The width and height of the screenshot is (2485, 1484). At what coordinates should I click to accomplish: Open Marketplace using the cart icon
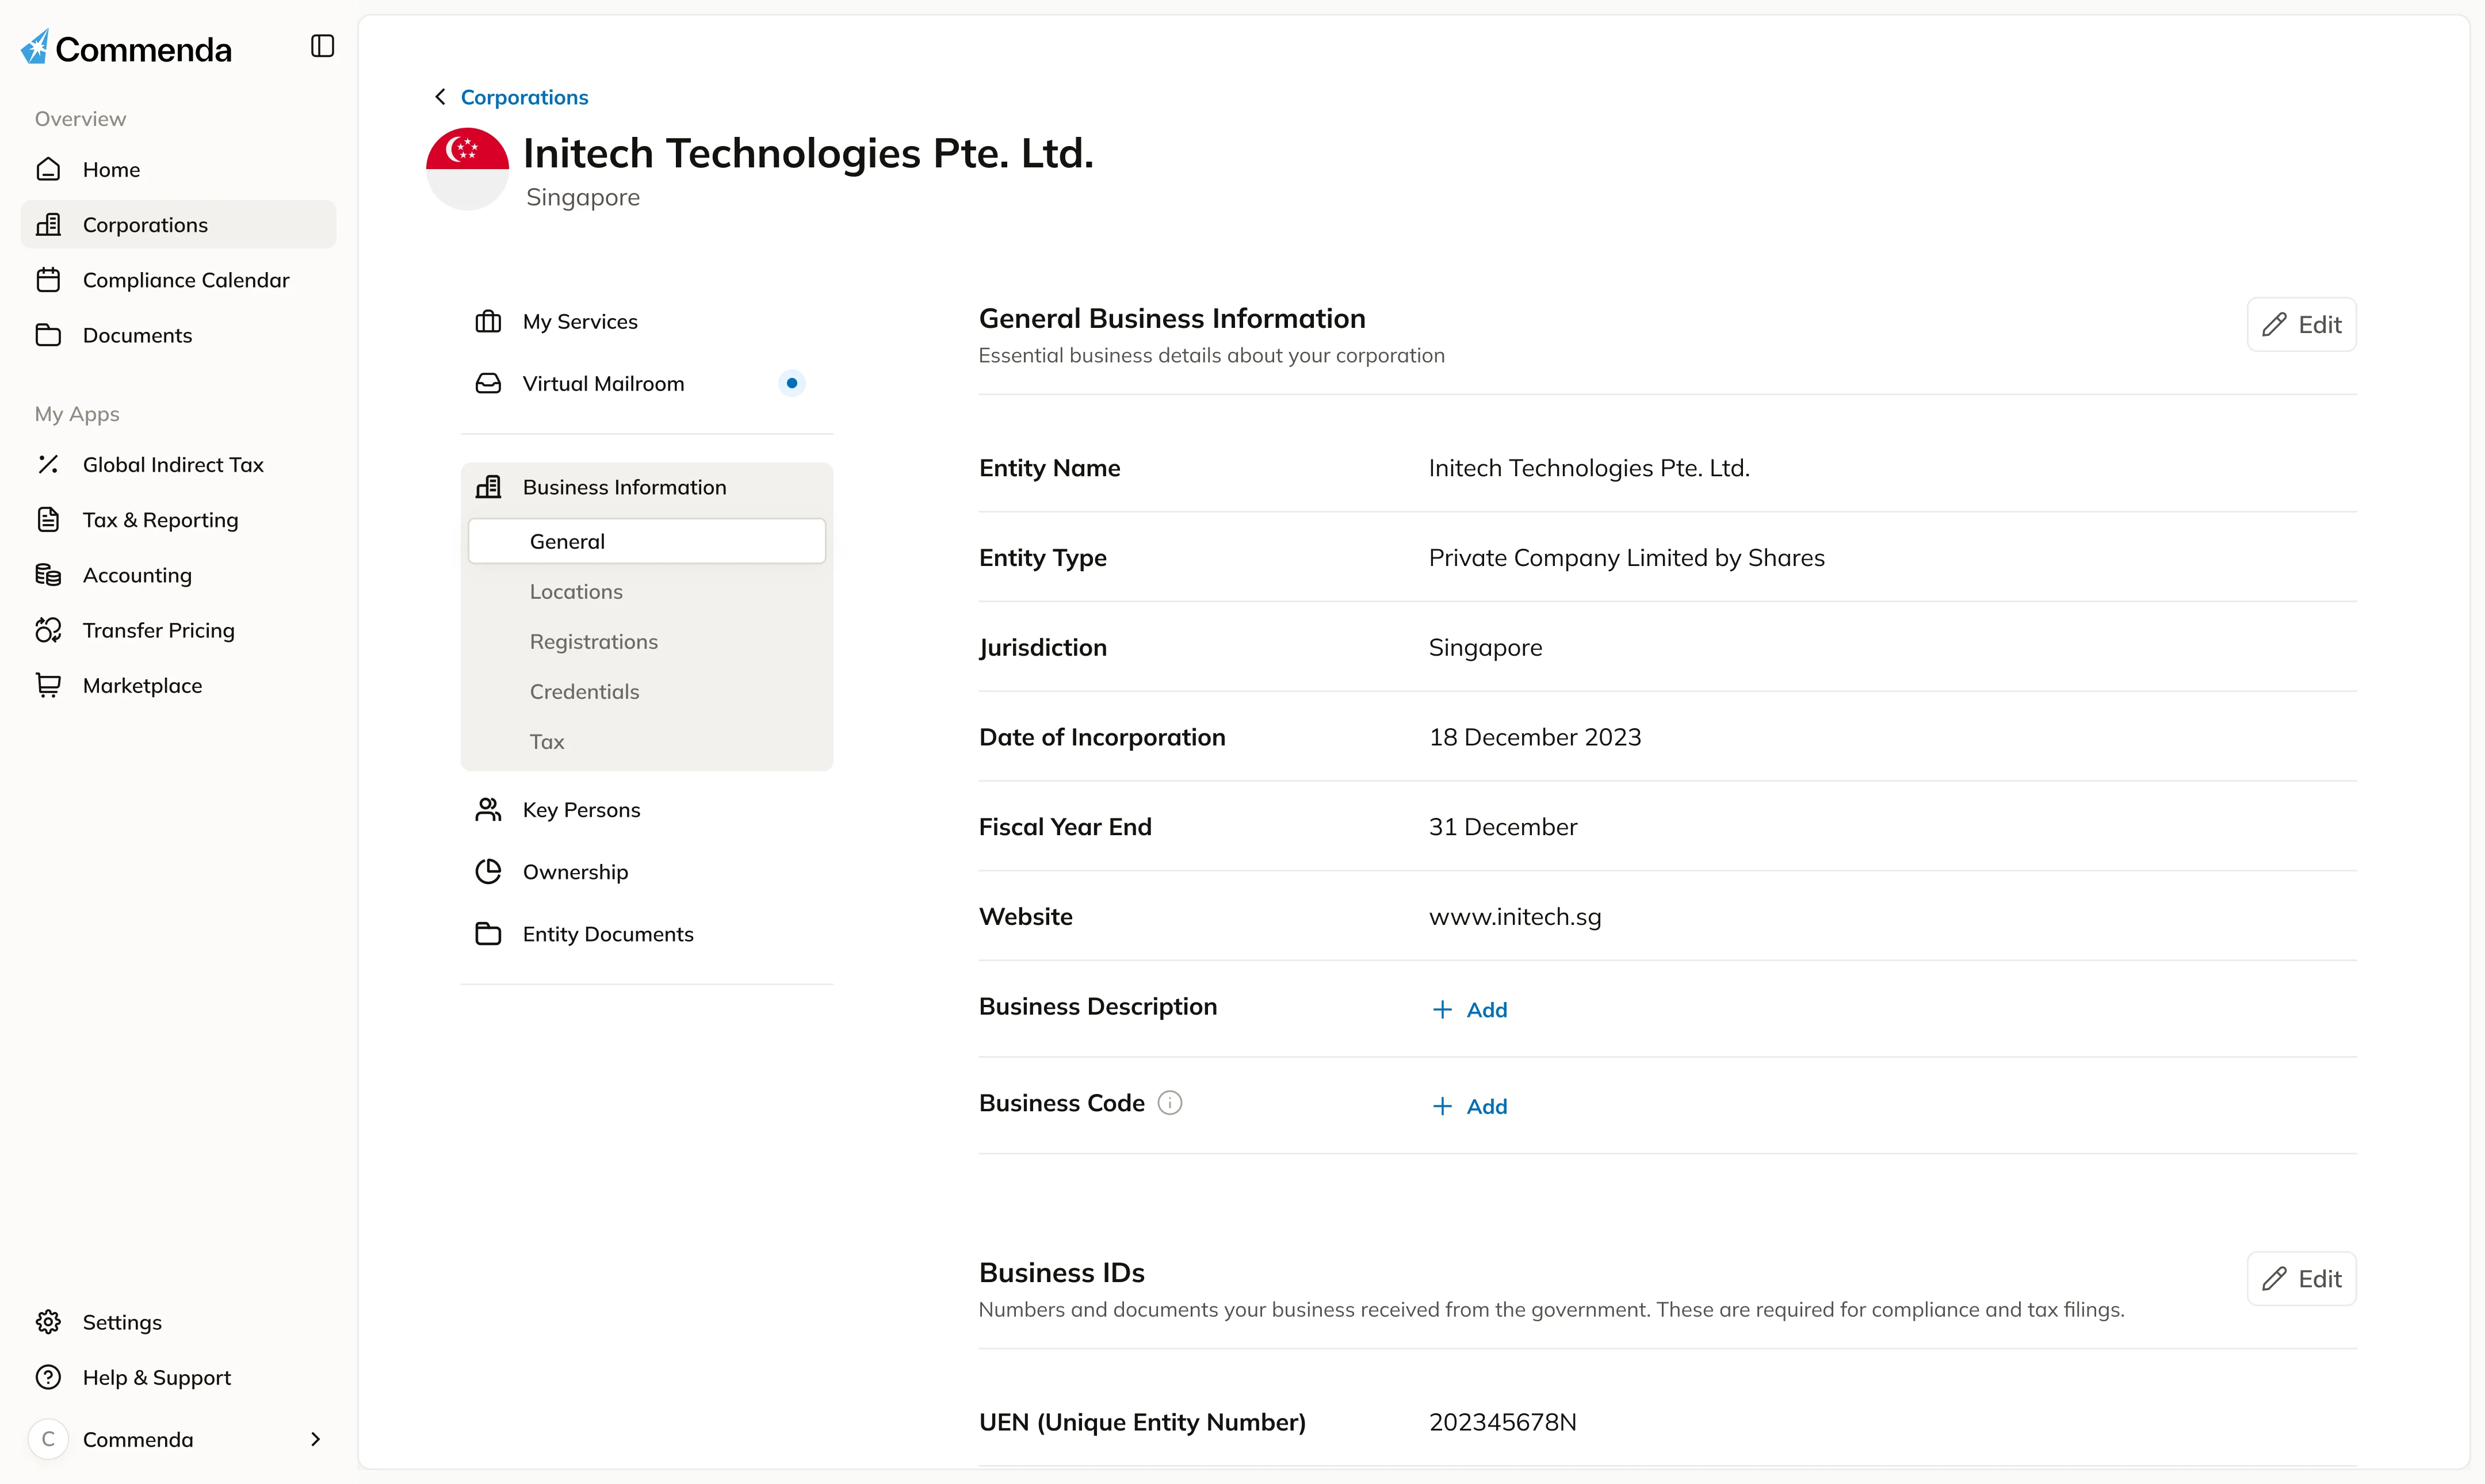[48, 685]
